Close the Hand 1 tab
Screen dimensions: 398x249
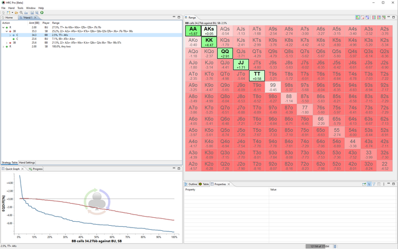click(35, 18)
